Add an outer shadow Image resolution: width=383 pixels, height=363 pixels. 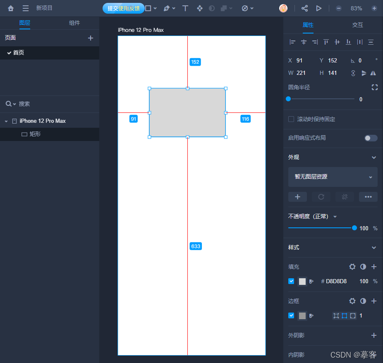click(x=374, y=335)
